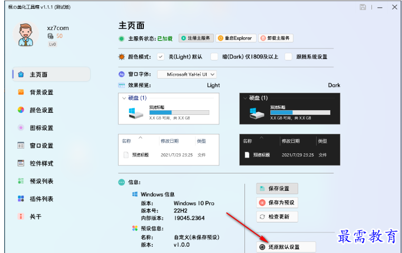This screenshot has height=253, width=402.
Task: Click the home icon beside 主页面
Action: [21, 74]
